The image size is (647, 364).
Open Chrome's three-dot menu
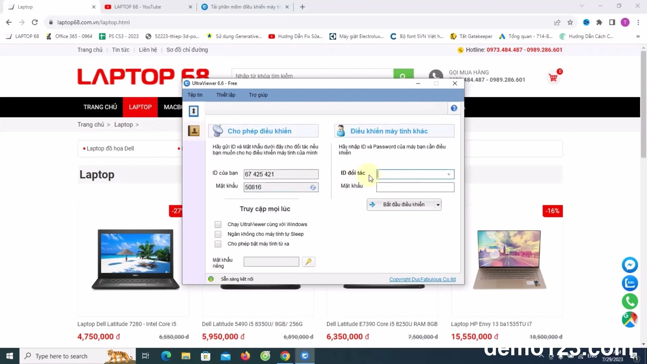click(638, 22)
